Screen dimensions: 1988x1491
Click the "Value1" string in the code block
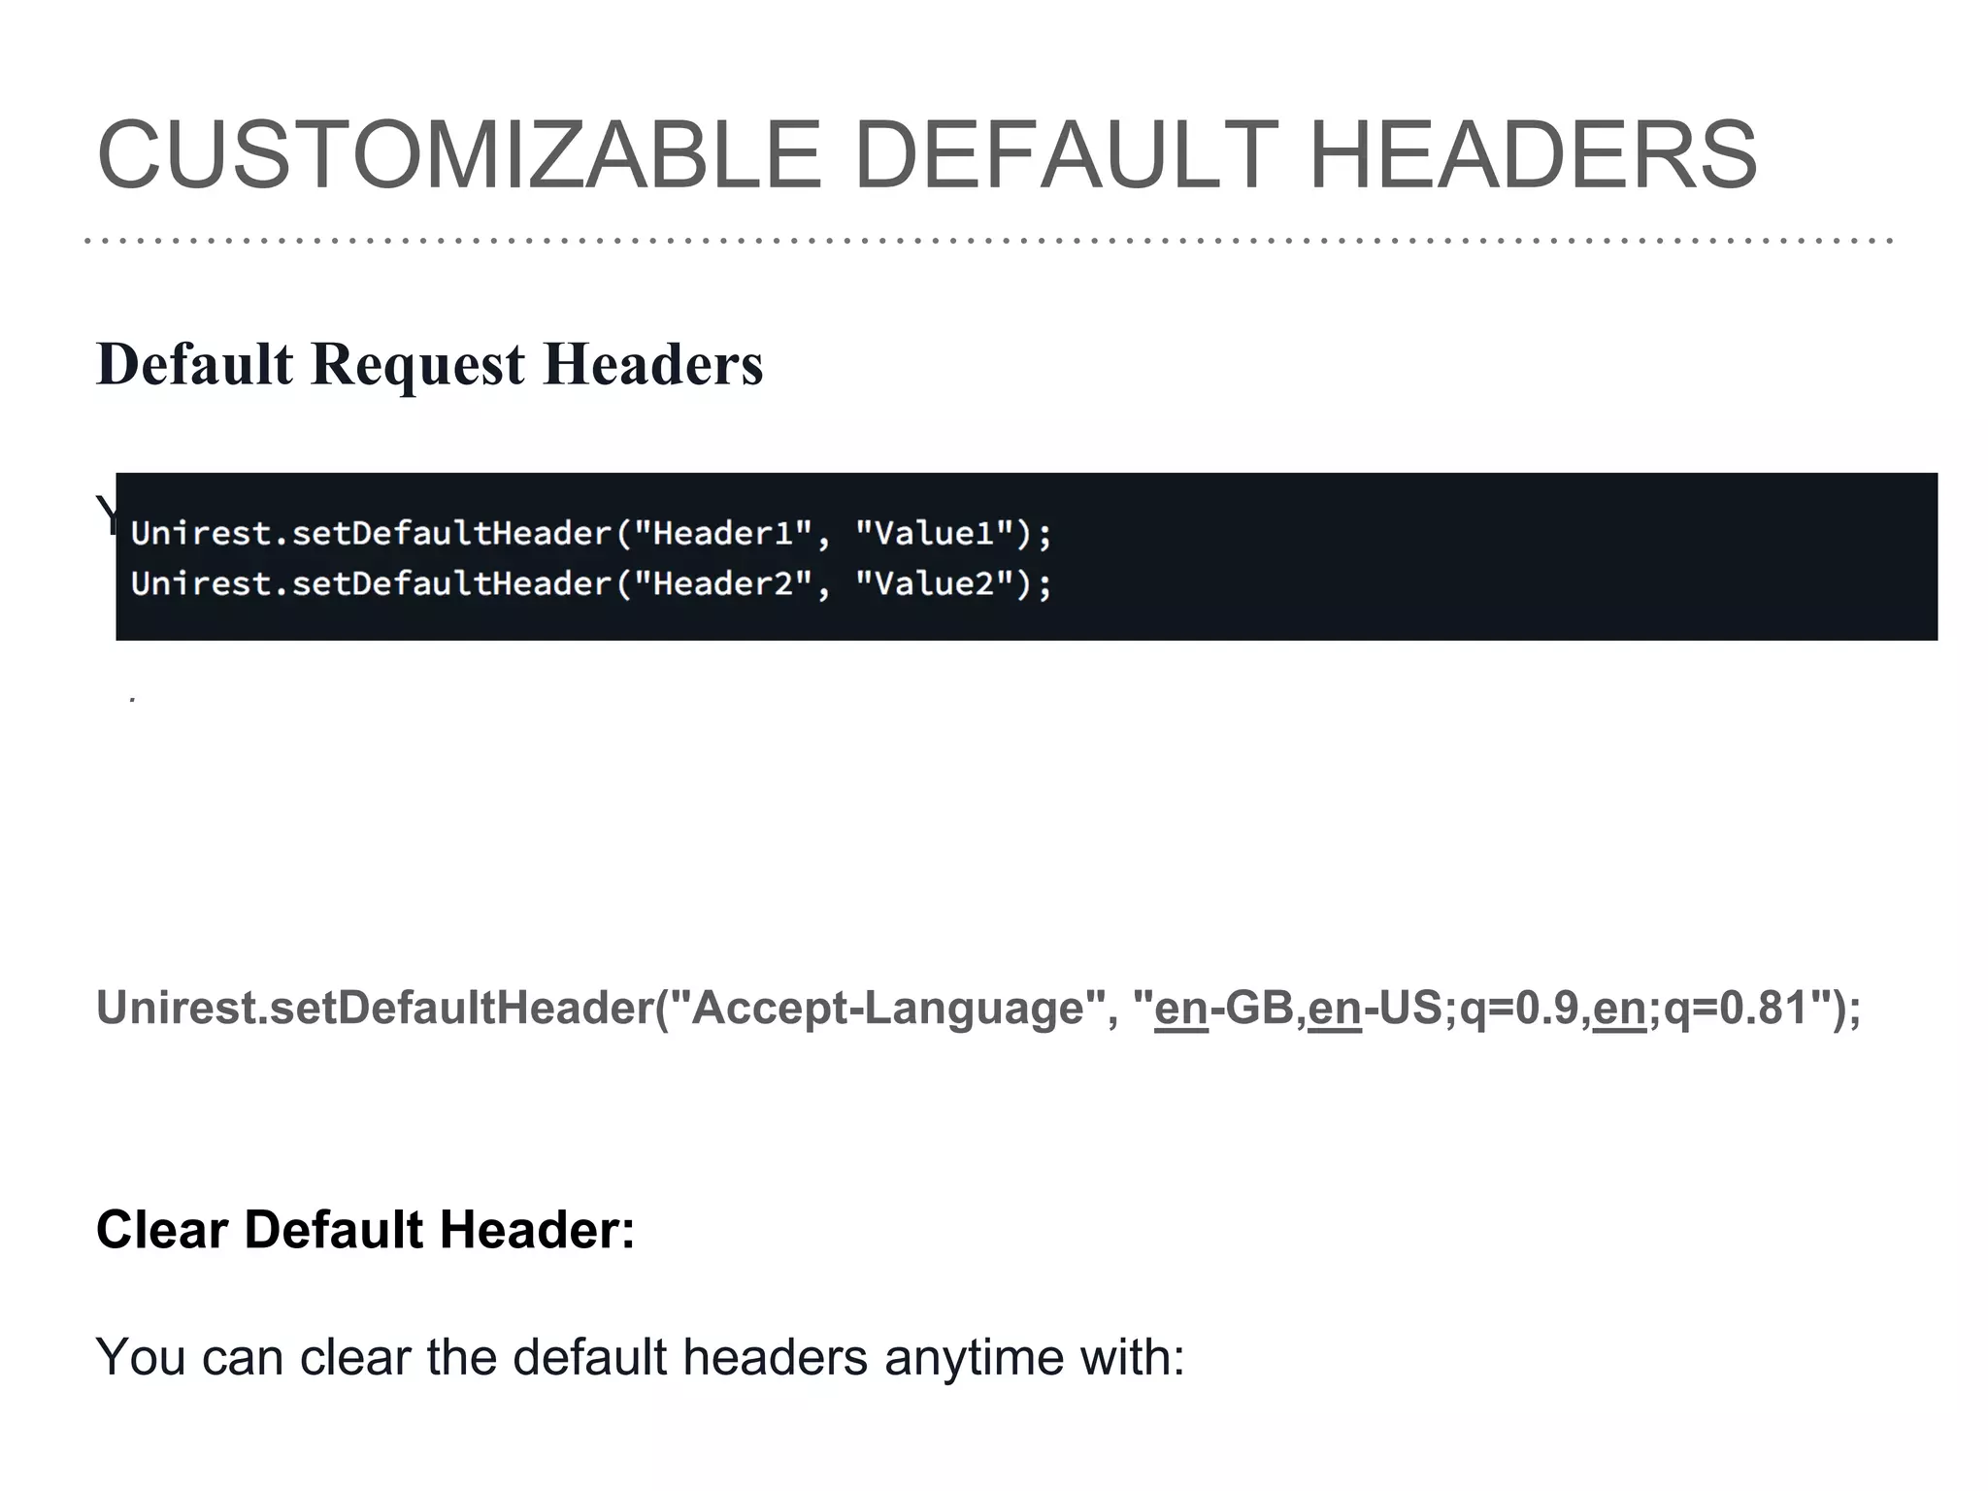(x=934, y=533)
